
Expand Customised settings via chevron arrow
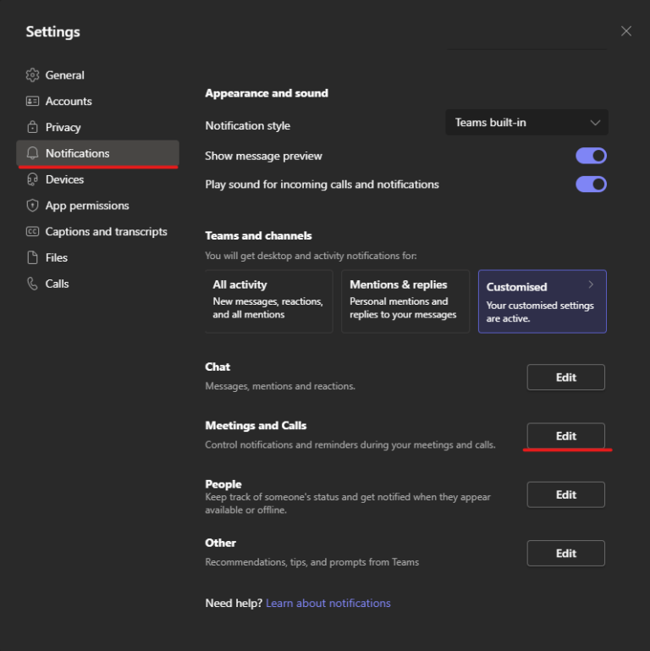591,284
